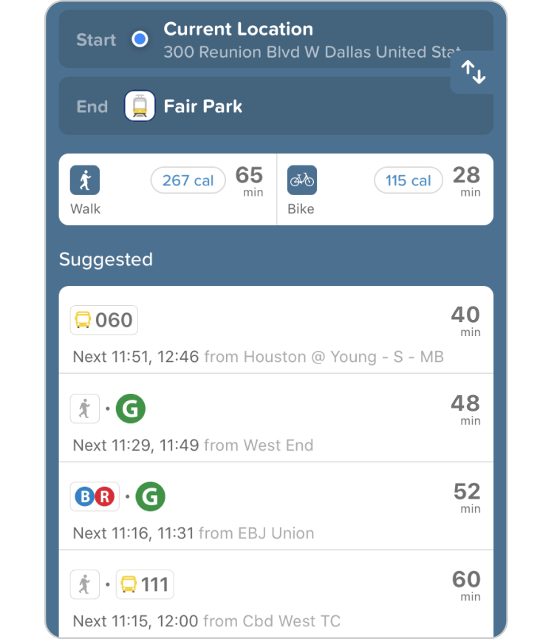Tap the blue B line icon
Screen dimensions: 554x639
point(85,497)
